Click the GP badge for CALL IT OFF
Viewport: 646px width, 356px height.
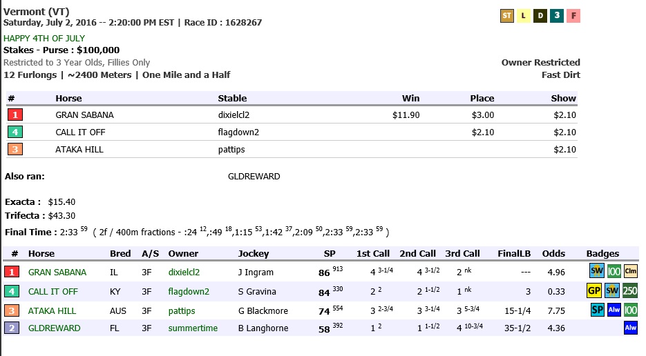click(x=593, y=291)
